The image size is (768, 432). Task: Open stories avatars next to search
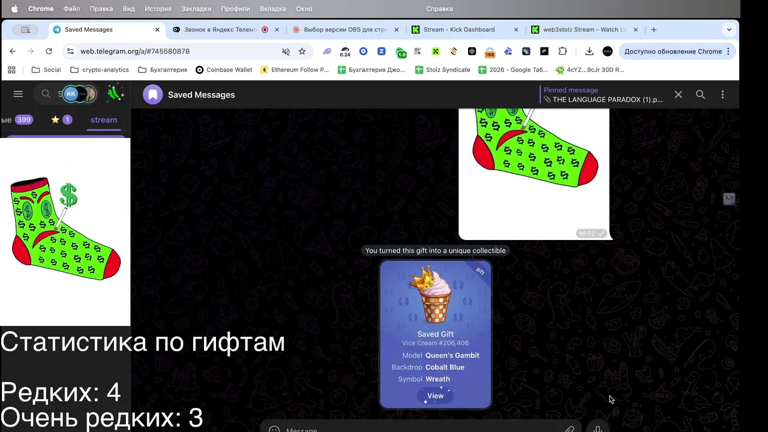click(79, 94)
